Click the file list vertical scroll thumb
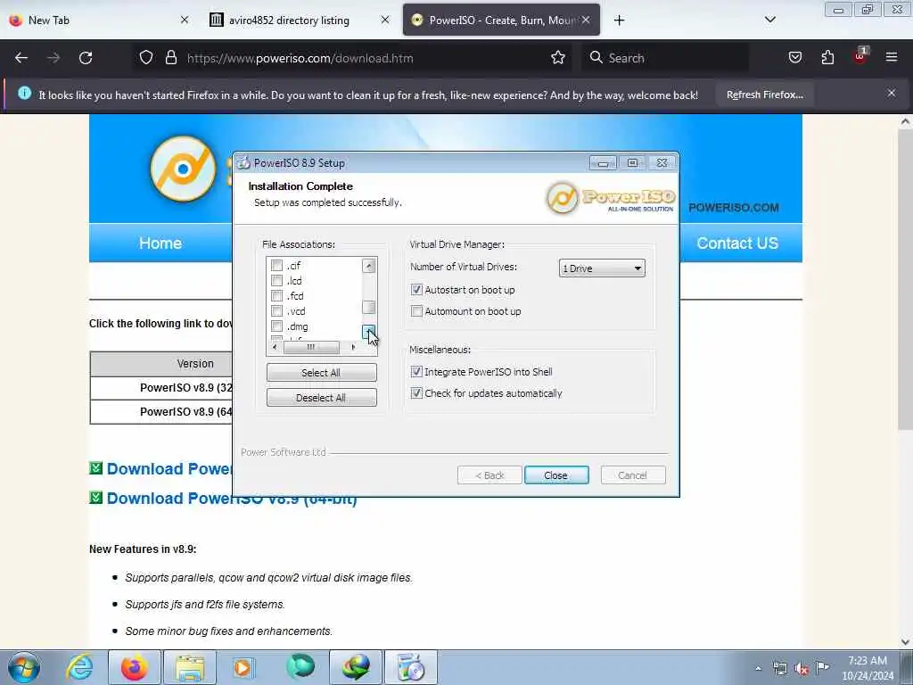The height and width of the screenshot is (685, 913). (368, 307)
